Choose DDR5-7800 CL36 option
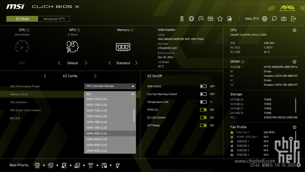 coord(110,122)
